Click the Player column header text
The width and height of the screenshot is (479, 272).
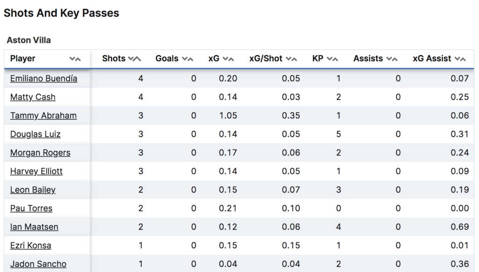click(x=22, y=59)
